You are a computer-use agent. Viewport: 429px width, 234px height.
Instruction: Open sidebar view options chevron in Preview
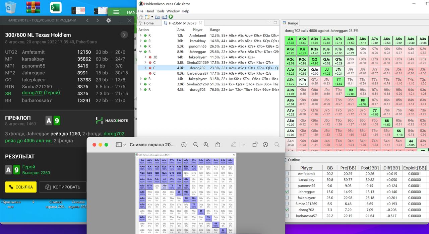click(x=124, y=145)
